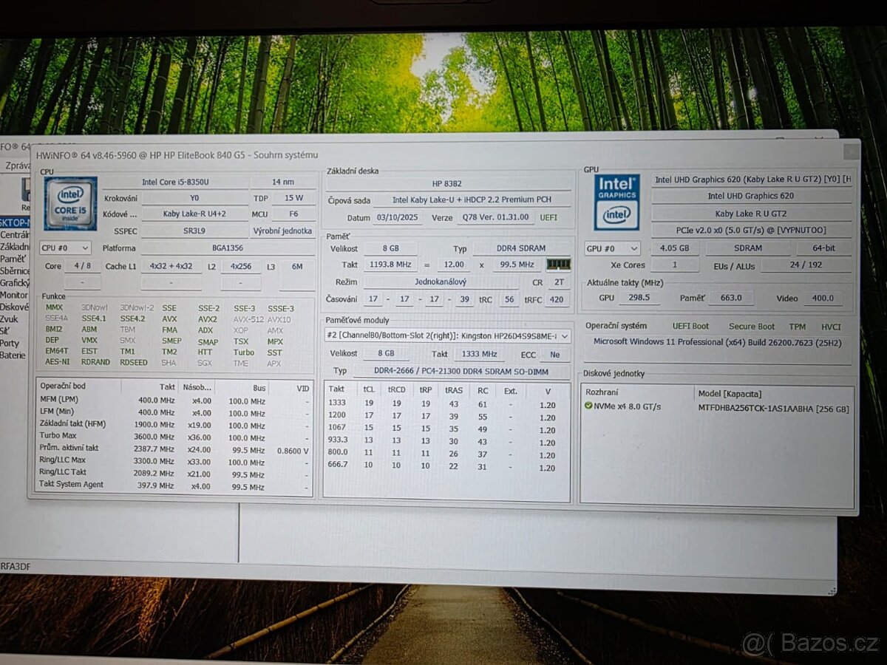The image size is (887, 665).
Task: Click the PCIe v2.0 x0 bus field
Action: 751,231
